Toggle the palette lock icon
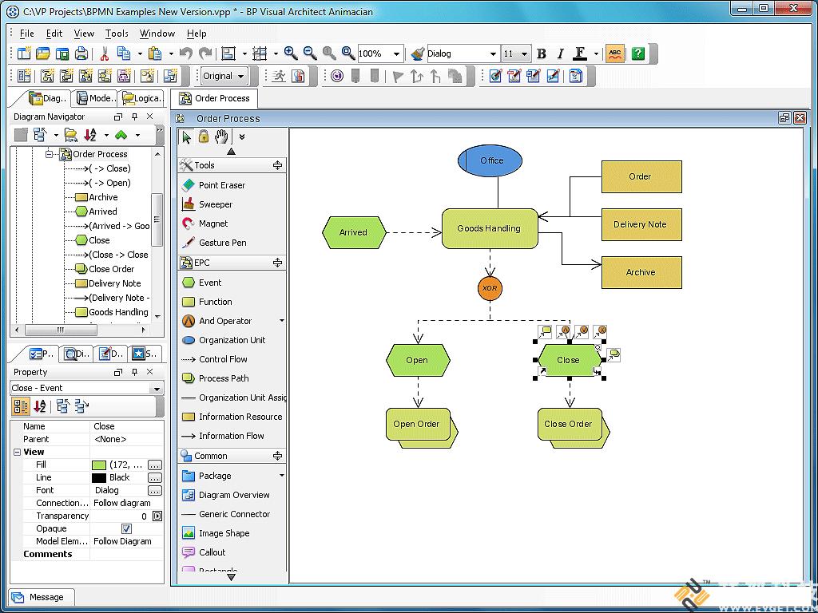 click(204, 136)
